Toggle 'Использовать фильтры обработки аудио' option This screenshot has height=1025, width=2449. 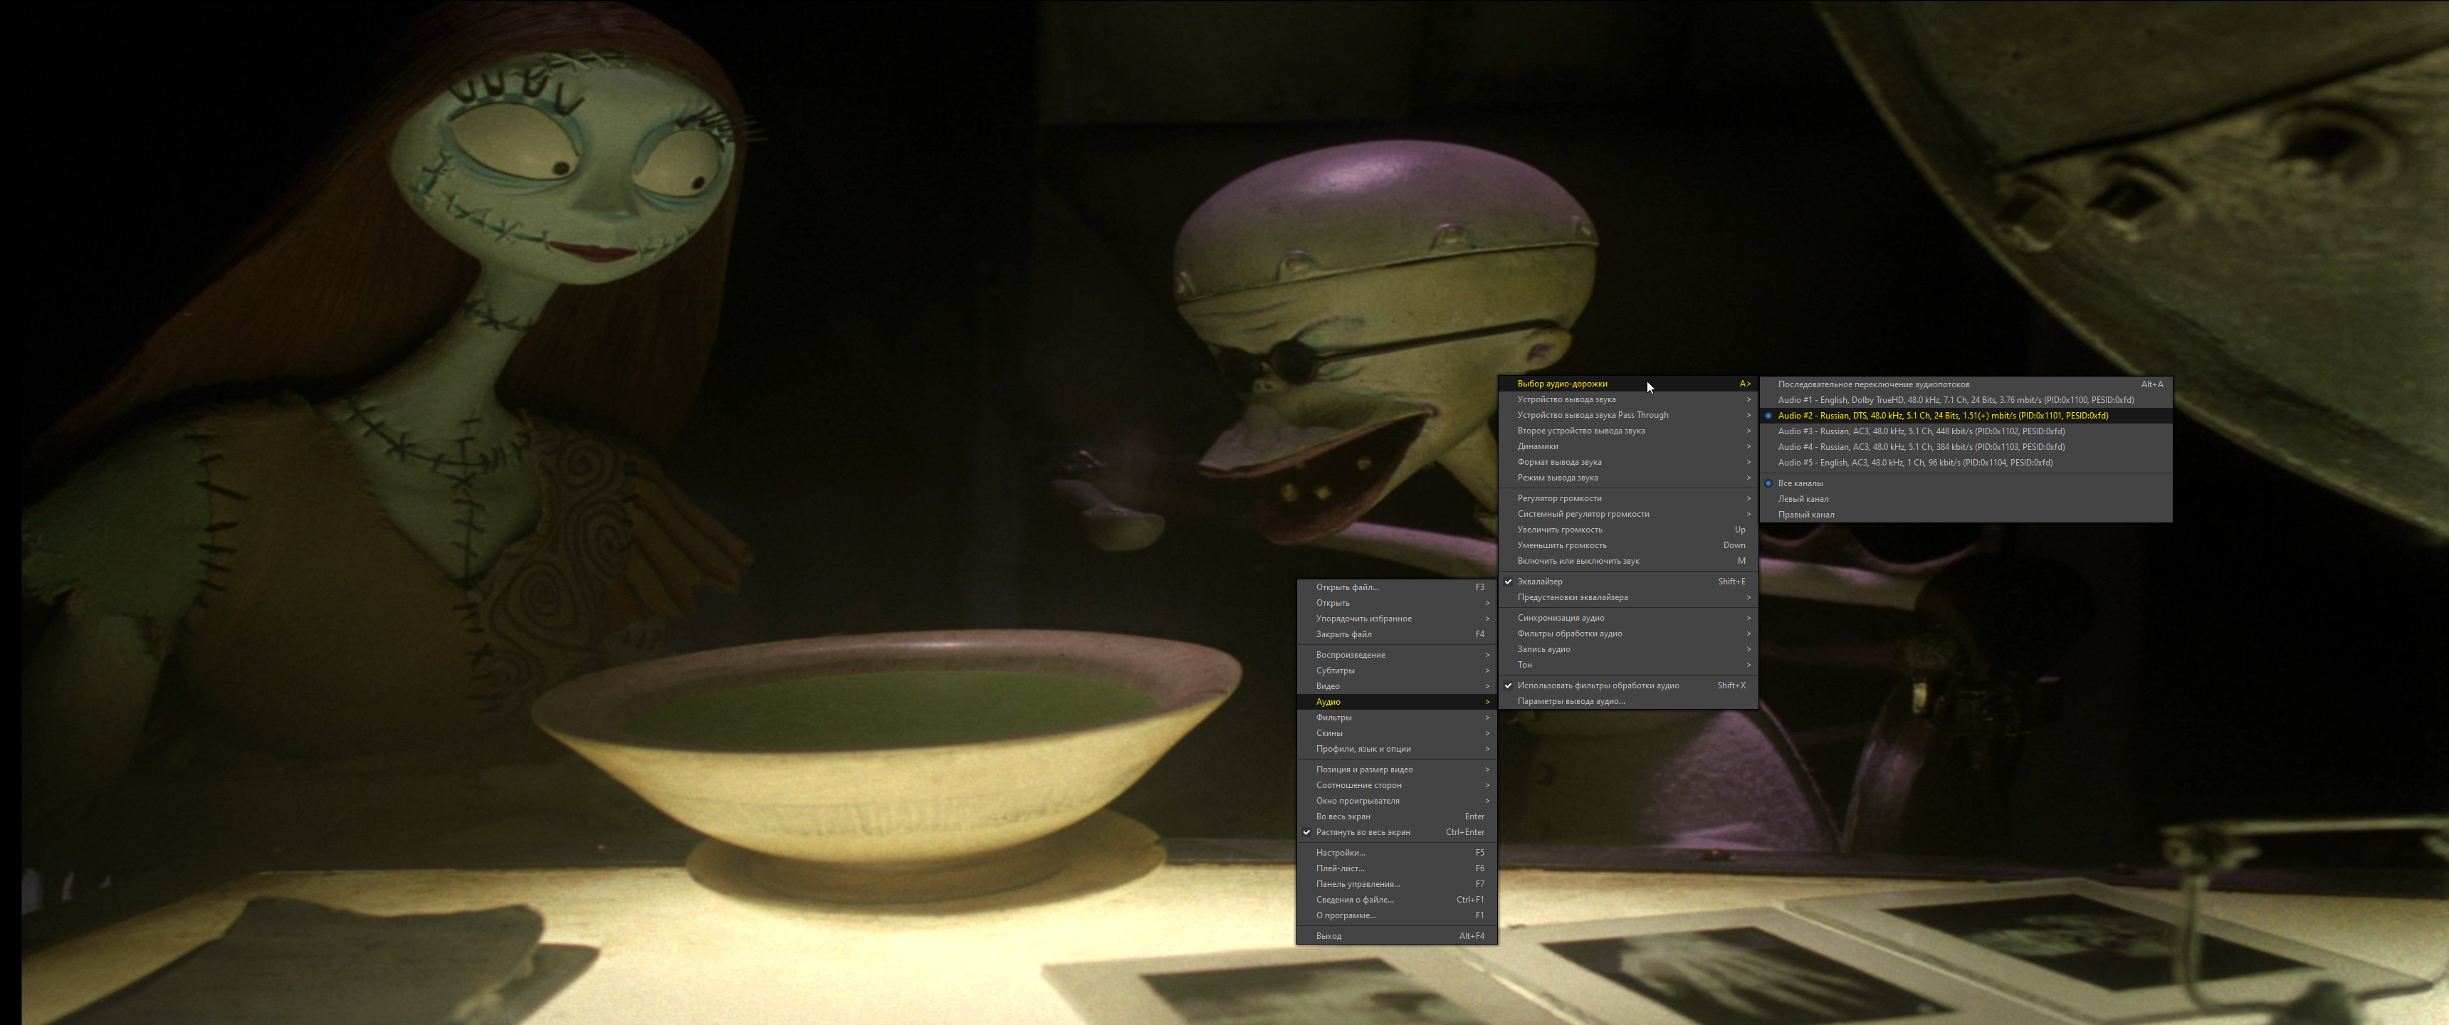pyautogui.click(x=1627, y=685)
